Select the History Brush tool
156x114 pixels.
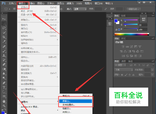[x=4, y=60]
